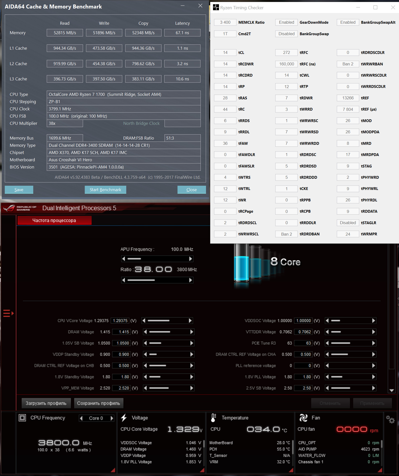Click the Ryzen Timing Checker app icon
399x476 pixels.
(x=216, y=7)
